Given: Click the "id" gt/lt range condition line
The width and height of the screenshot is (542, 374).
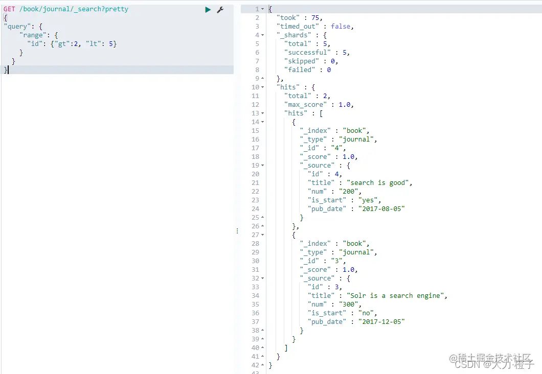Looking at the screenshot, I should pyautogui.click(x=72, y=44).
